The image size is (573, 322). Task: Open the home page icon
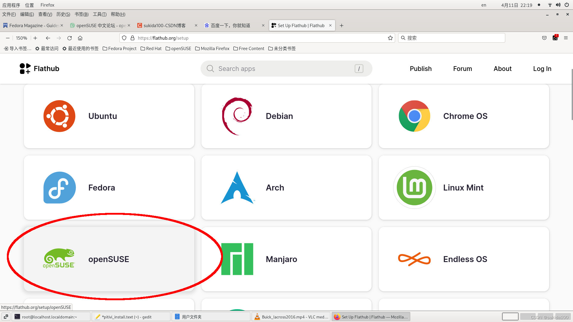[80, 38]
